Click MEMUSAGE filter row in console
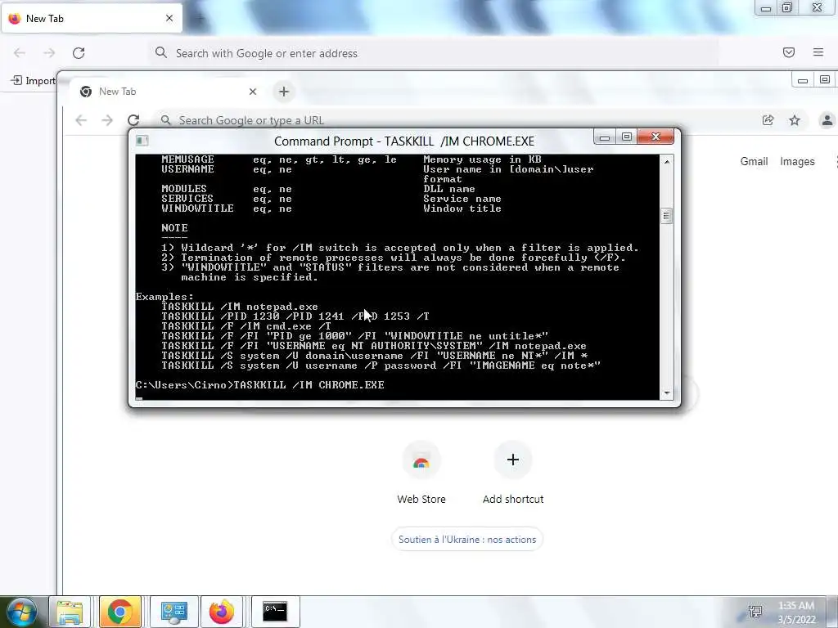Screen dimensions: 838x628 coord(351,159)
